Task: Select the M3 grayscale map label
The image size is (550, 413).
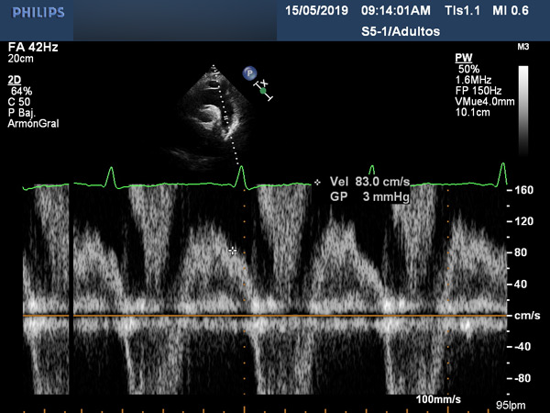Action: pos(523,46)
